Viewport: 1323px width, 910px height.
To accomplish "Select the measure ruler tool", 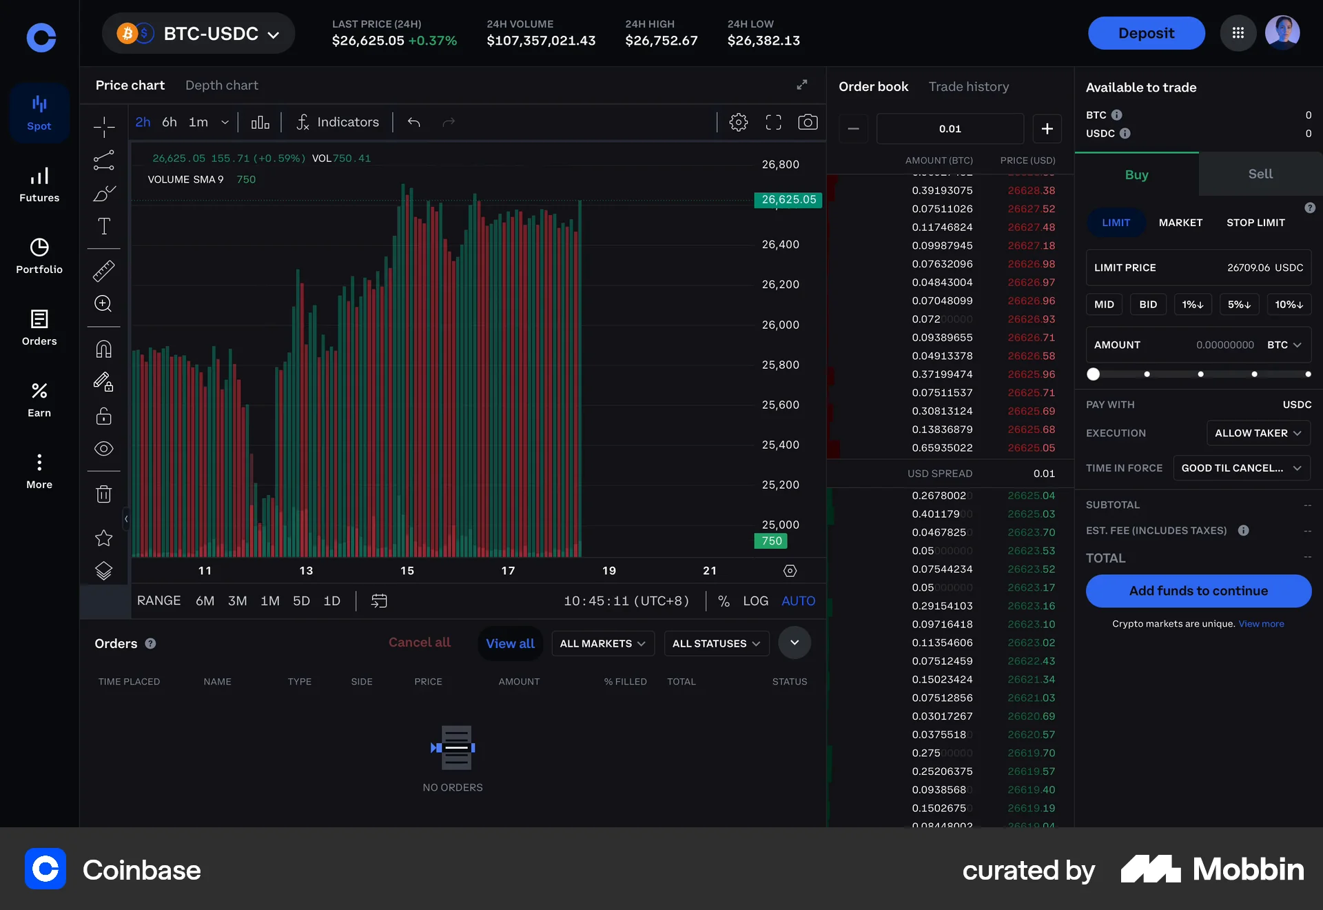I will tap(103, 270).
